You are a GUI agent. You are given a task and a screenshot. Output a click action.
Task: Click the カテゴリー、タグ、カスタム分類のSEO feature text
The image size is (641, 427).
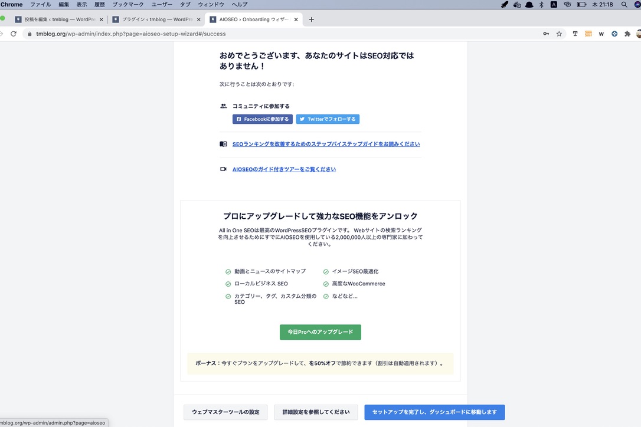pos(275,299)
